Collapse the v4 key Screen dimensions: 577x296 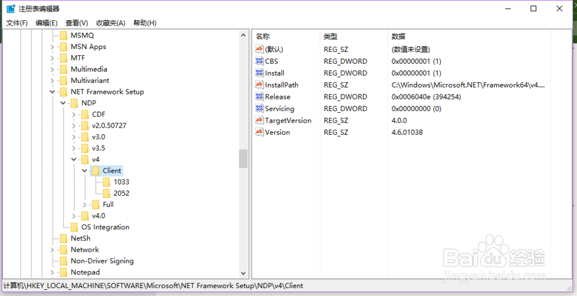(74, 160)
